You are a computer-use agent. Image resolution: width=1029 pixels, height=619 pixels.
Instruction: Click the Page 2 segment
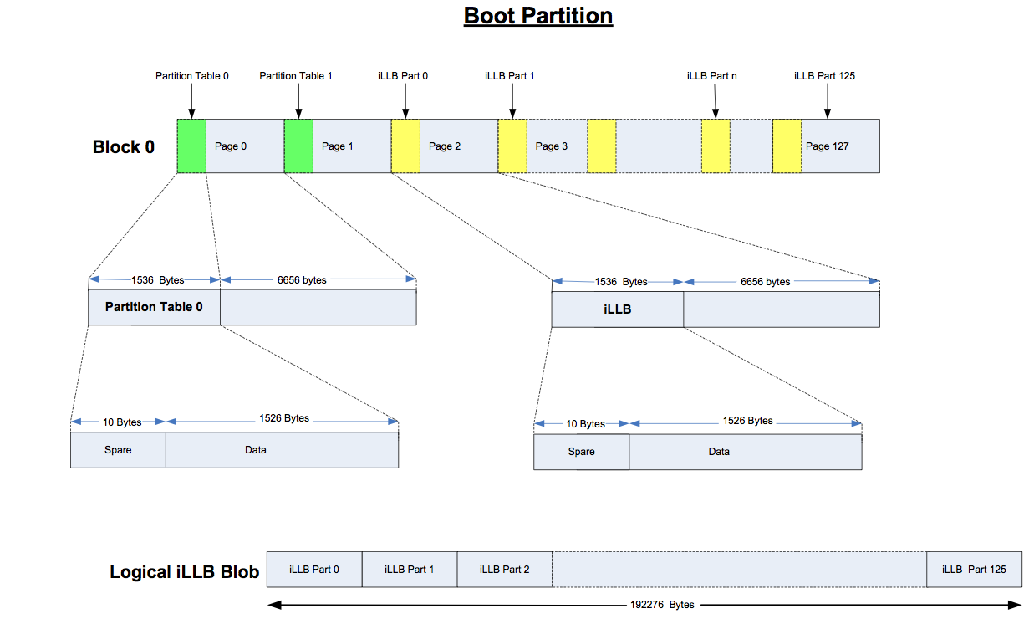point(459,146)
